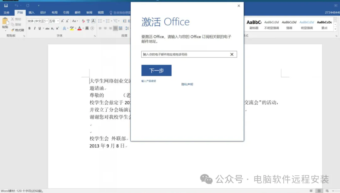Align paragraph text left

point(100,28)
